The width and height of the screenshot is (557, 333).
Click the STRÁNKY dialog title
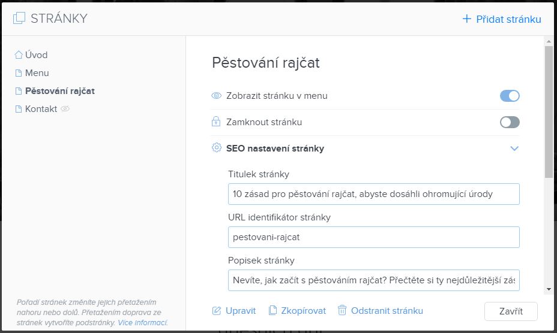pyautogui.click(x=59, y=19)
